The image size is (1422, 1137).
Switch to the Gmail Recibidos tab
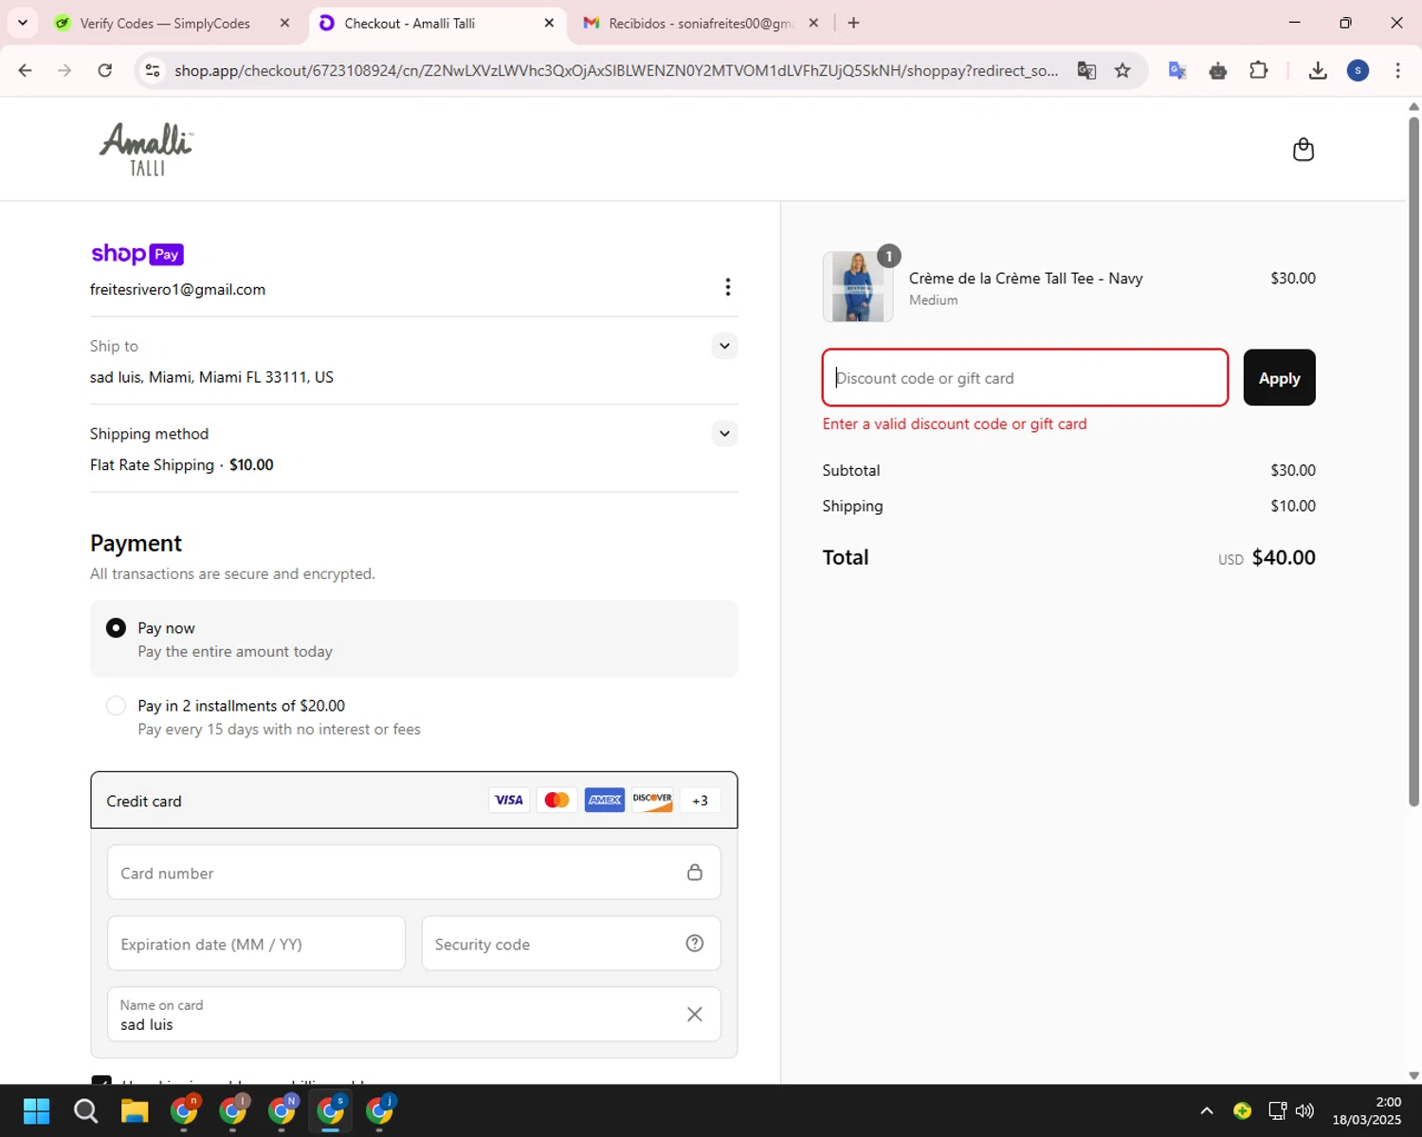coord(702,23)
